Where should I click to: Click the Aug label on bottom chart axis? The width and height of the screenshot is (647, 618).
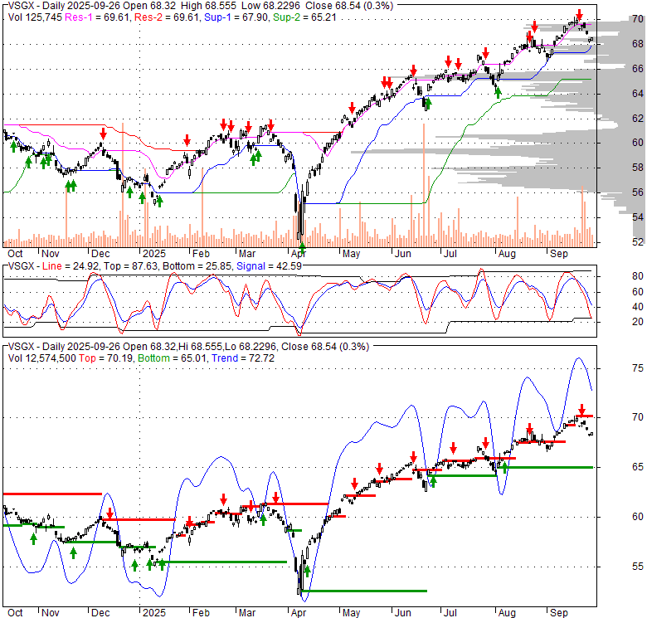[x=507, y=613]
